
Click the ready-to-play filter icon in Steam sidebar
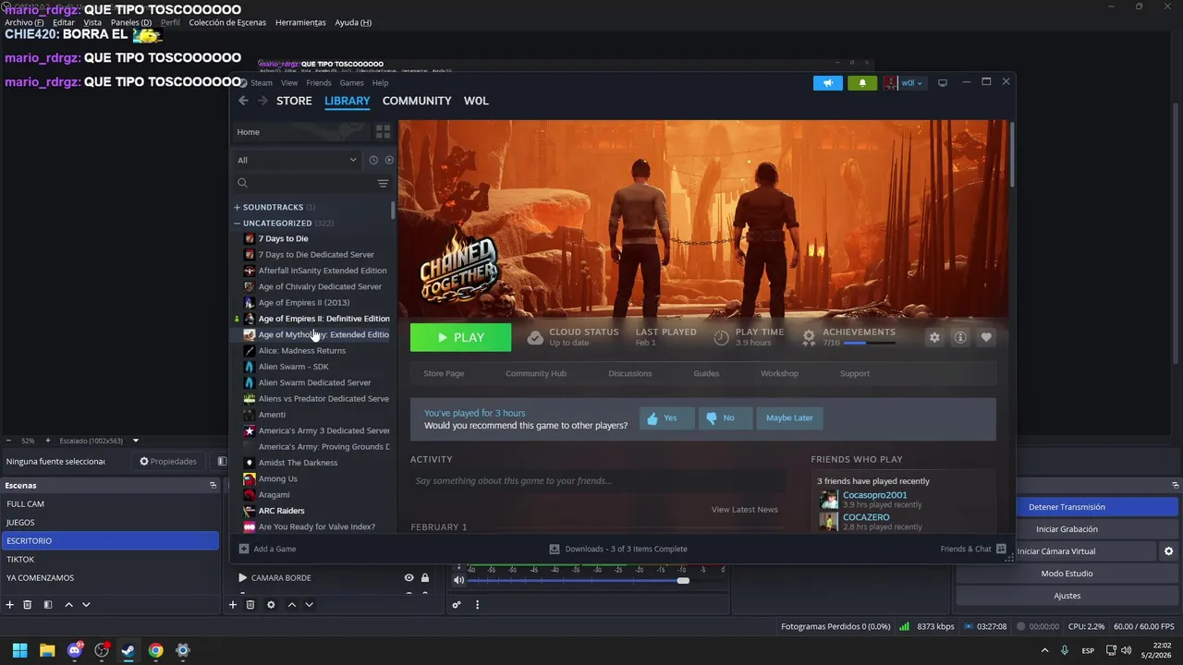point(389,160)
